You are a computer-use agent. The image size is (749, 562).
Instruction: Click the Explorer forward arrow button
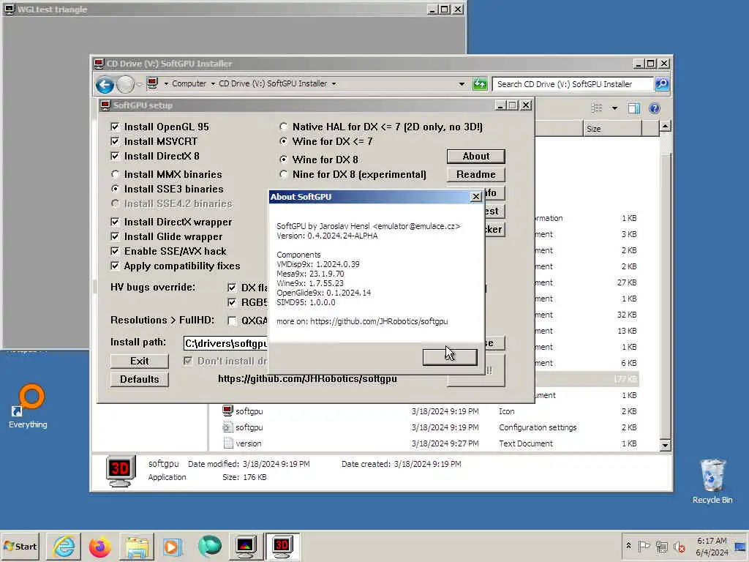[125, 85]
